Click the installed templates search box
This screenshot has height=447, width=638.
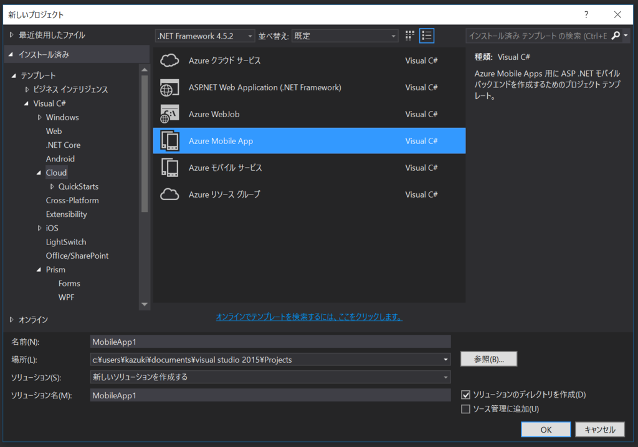point(538,36)
